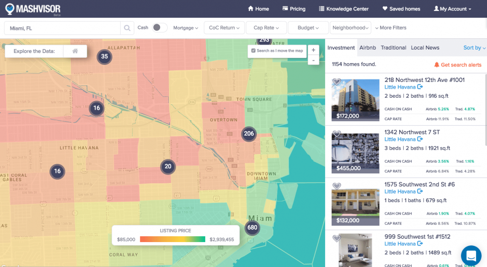
Task: Click the Mashvisor logo icon
Action: [x=9, y=8]
